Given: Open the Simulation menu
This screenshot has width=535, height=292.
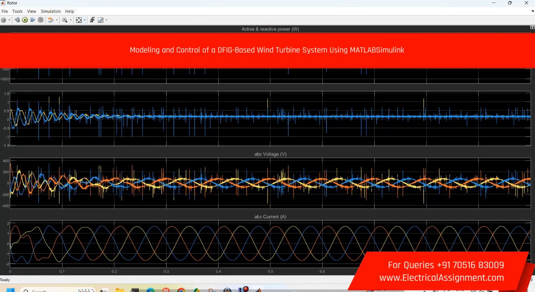Looking at the screenshot, I should [51, 12].
